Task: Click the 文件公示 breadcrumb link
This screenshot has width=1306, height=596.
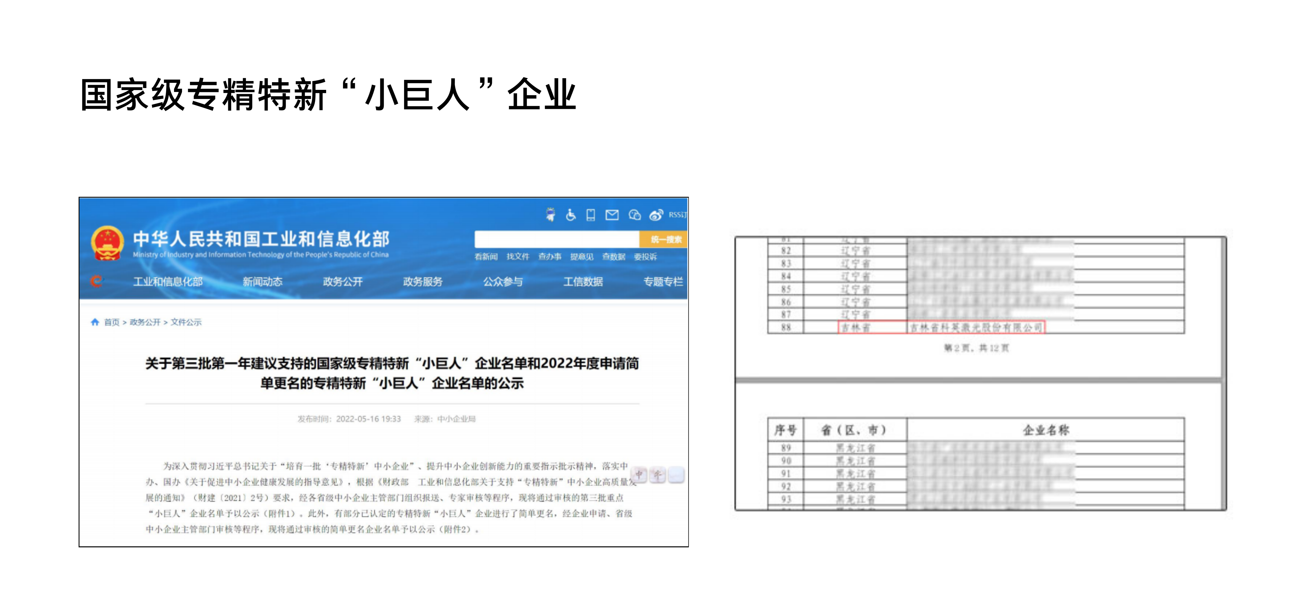Action: coord(186,322)
